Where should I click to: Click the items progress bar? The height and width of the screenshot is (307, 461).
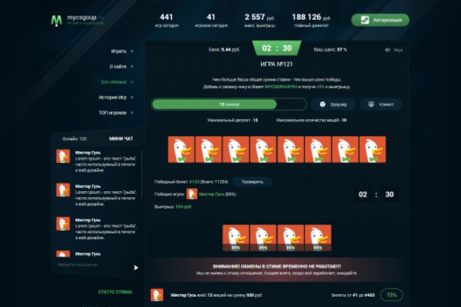pyautogui.click(x=229, y=104)
